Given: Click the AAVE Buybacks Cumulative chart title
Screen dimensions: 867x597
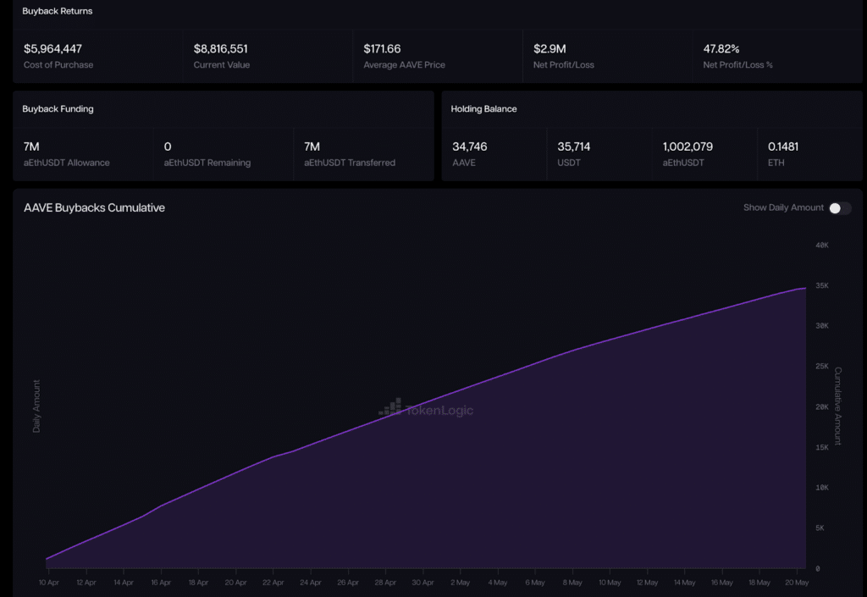Looking at the screenshot, I should click(x=94, y=207).
